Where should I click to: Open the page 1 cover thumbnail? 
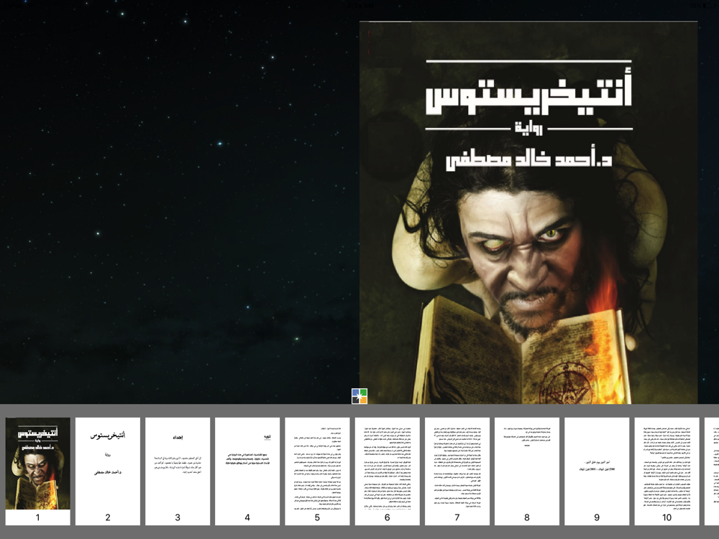[x=37, y=471]
